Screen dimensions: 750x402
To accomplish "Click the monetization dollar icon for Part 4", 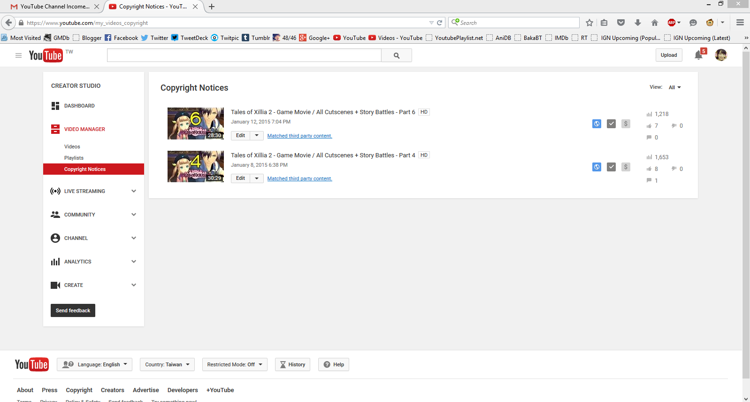I will tap(626, 167).
